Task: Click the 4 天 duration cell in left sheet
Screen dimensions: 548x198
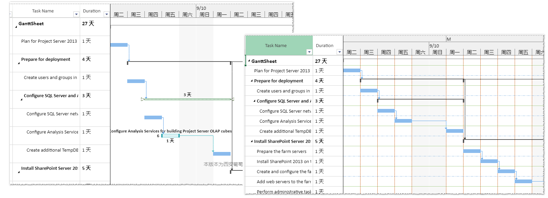Action: pos(95,63)
